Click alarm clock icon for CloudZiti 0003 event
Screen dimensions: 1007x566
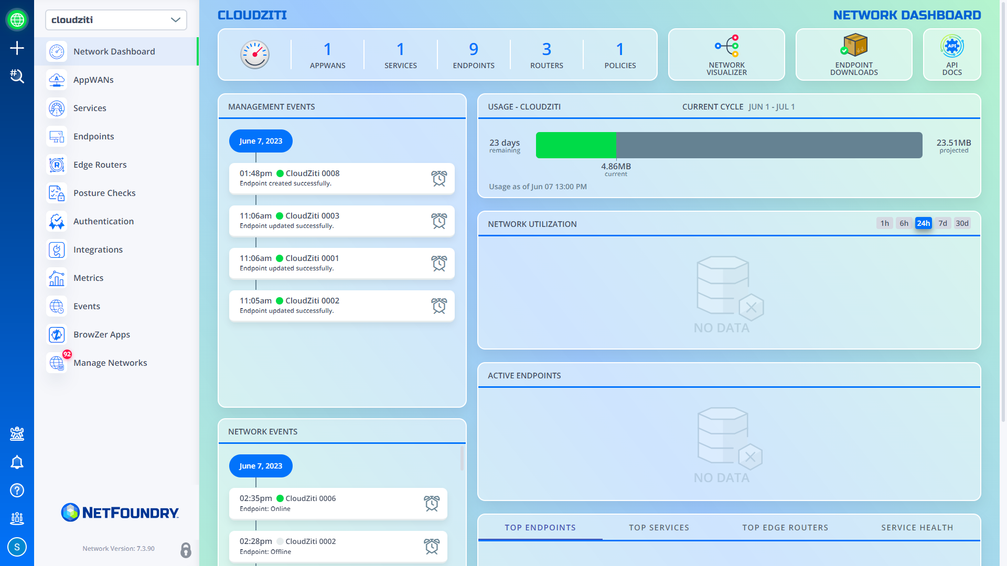(439, 221)
